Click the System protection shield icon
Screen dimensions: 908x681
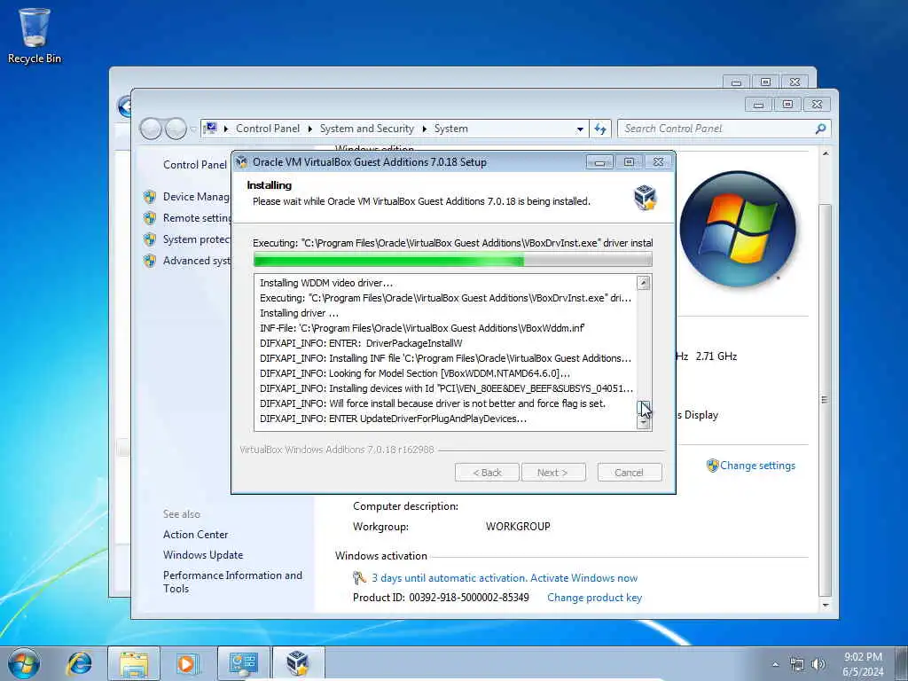[150, 239]
